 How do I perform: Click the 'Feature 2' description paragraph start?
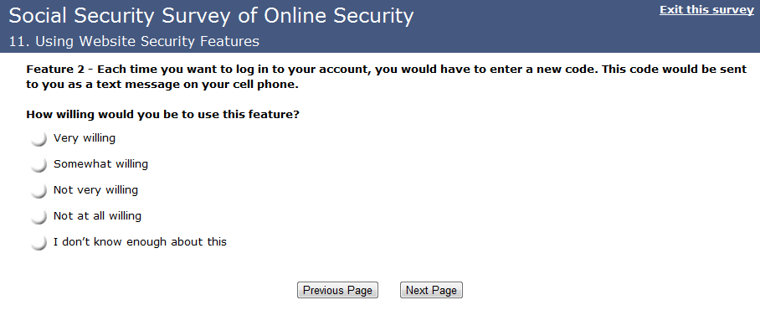pyautogui.click(x=57, y=69)
